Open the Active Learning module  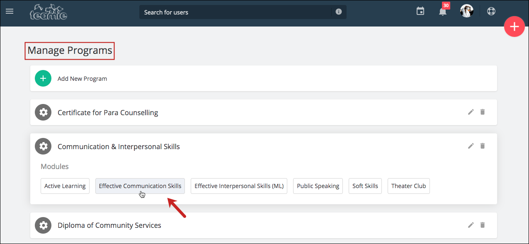click(65, 186)
